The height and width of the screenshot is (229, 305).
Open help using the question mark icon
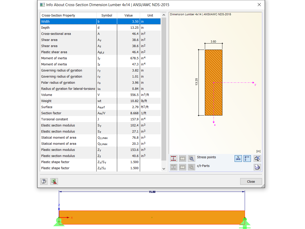click(44, 181)
